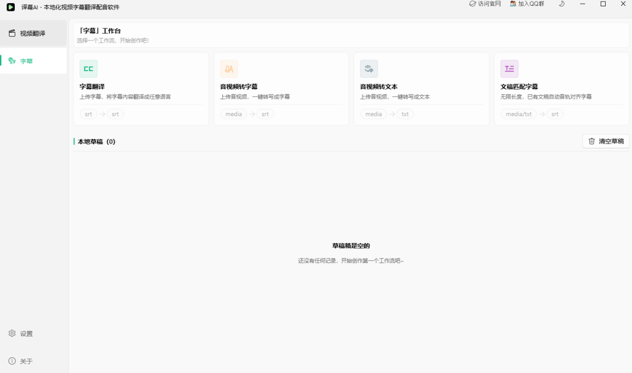Select the 音视频转文本 workflow title
The image size is (632, 373).
coord(379,87)
